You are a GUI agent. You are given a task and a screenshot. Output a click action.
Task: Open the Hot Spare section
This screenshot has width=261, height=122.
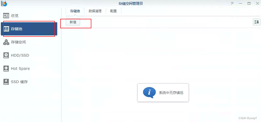tap(29, 69)
